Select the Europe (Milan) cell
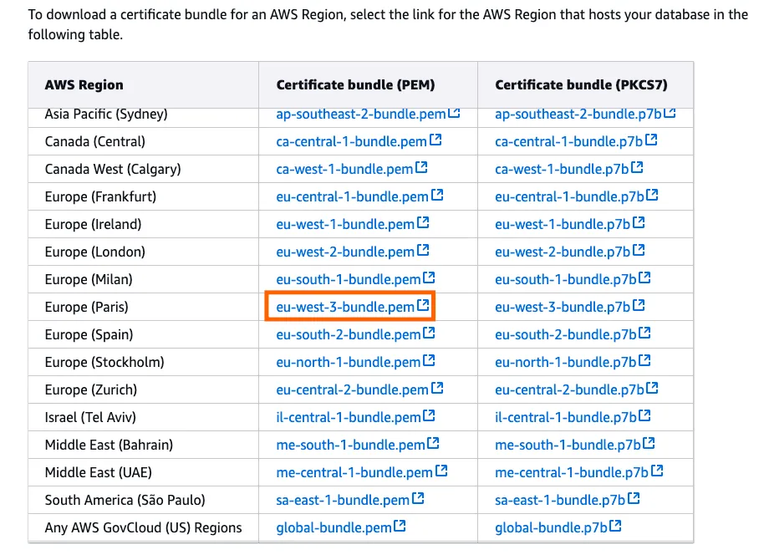This screenshot has height=560, width=764. coord(143,279)
